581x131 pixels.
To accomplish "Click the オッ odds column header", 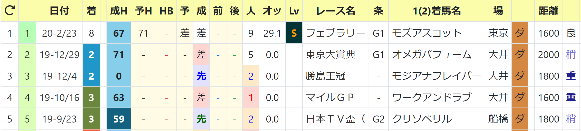I will (272, 11).
